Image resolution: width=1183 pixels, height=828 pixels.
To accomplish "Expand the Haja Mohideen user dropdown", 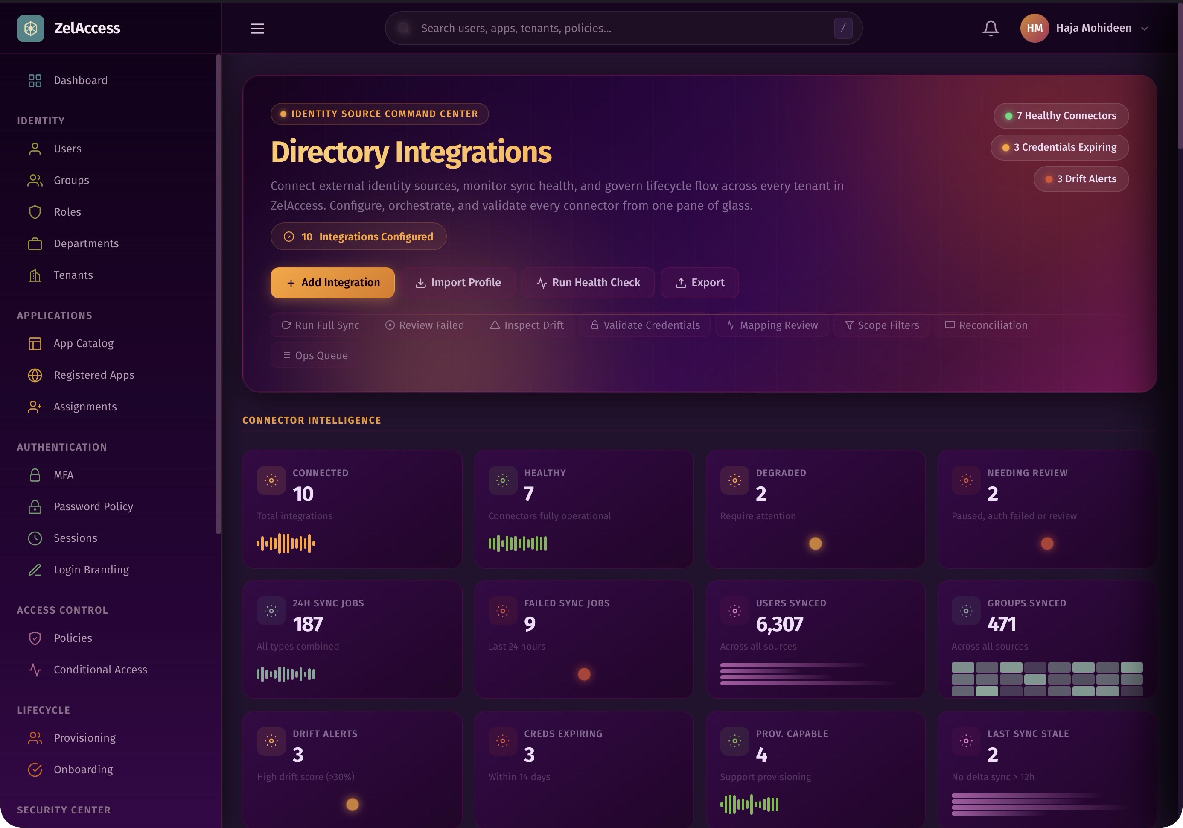I will (x=1144, y=28).
